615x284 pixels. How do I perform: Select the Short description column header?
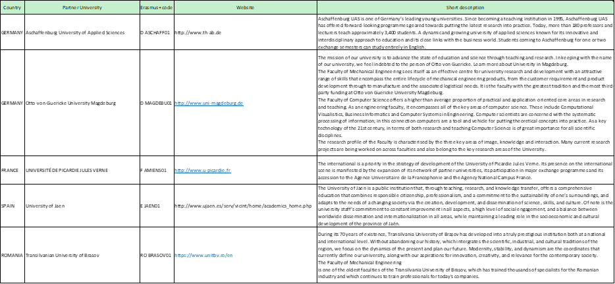coord(465,7)
